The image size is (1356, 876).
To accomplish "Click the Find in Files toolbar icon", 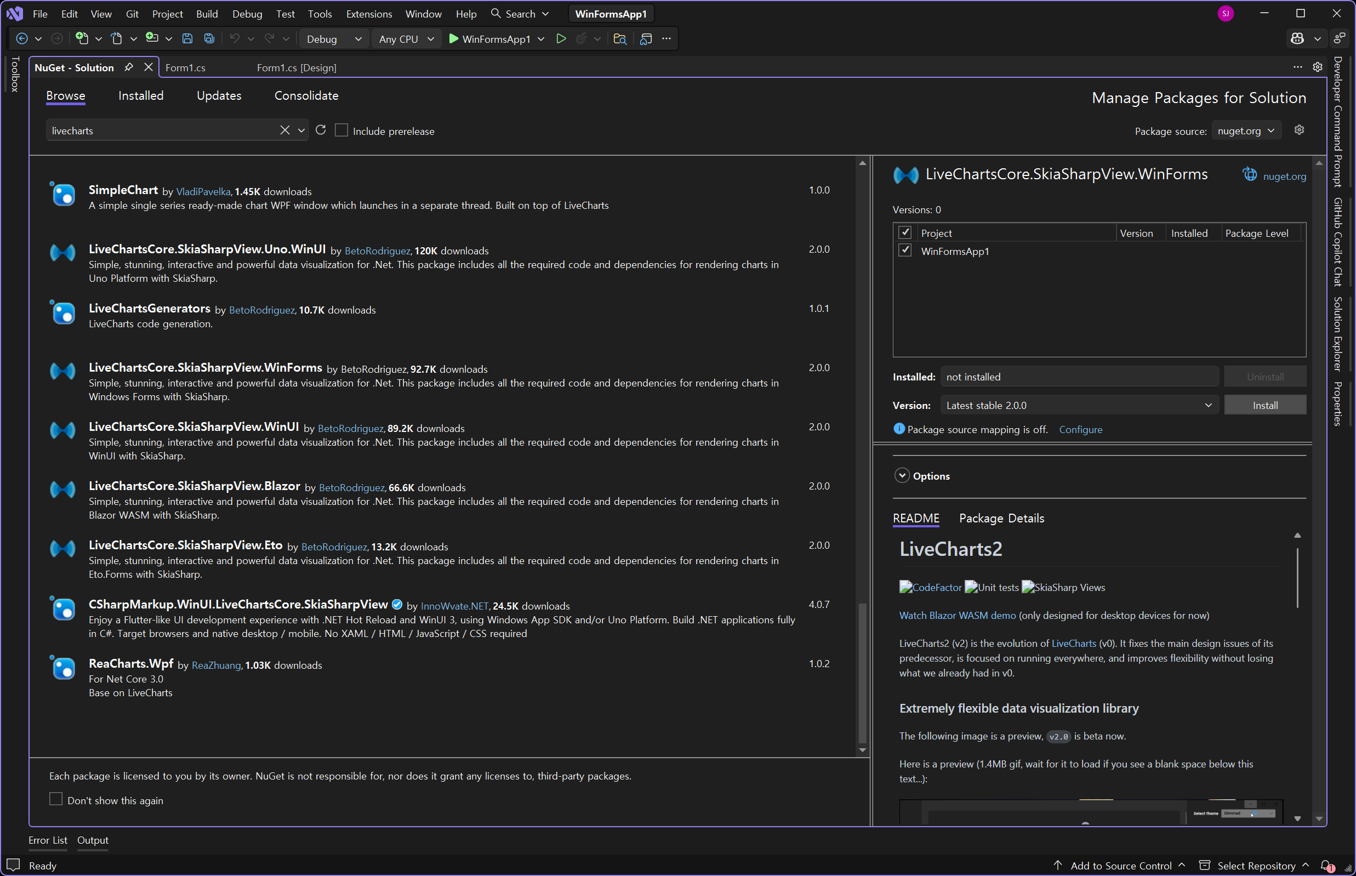I will point(620,39).
